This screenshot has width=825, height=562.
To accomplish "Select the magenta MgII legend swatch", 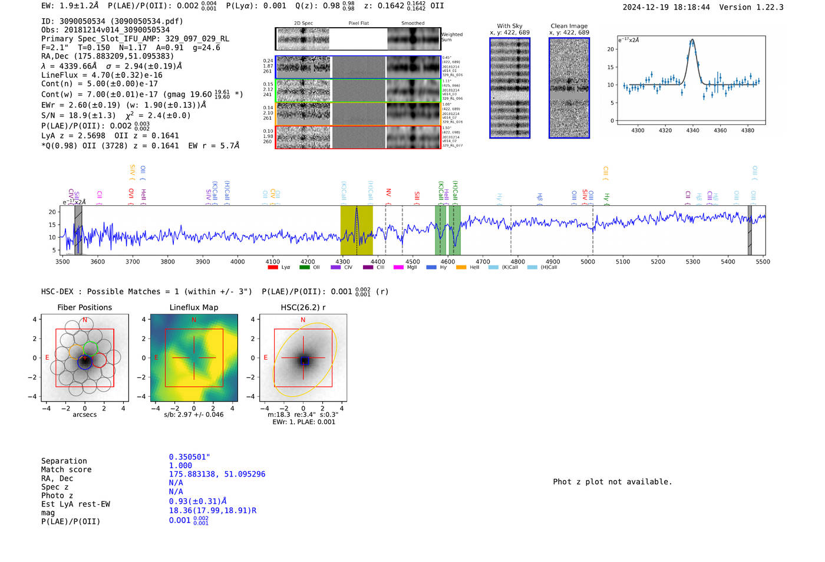I will (x=398, y=267).
